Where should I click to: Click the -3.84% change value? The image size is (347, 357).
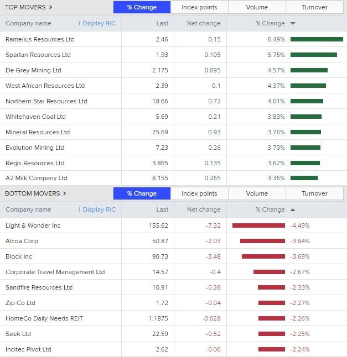click(x=300, y=241)
